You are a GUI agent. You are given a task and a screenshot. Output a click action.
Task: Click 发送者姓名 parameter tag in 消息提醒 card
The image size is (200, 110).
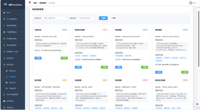pos(119,56)
